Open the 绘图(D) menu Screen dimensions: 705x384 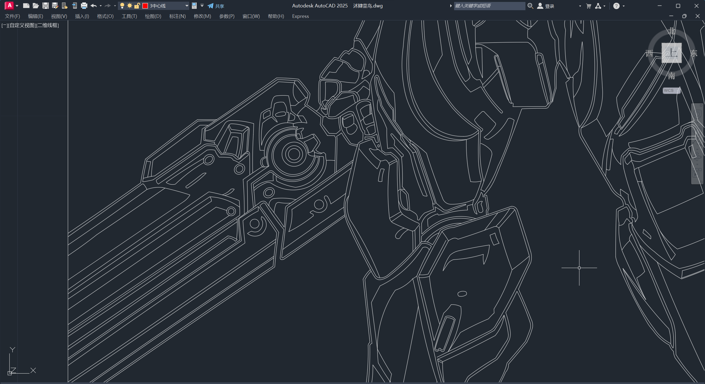point(153,16)
